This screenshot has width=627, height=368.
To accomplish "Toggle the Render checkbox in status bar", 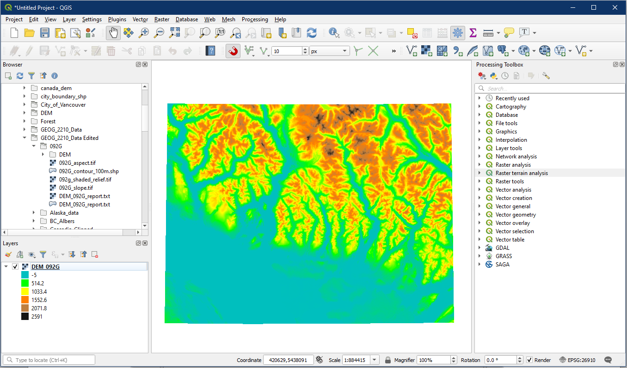I will click(530, 360).
